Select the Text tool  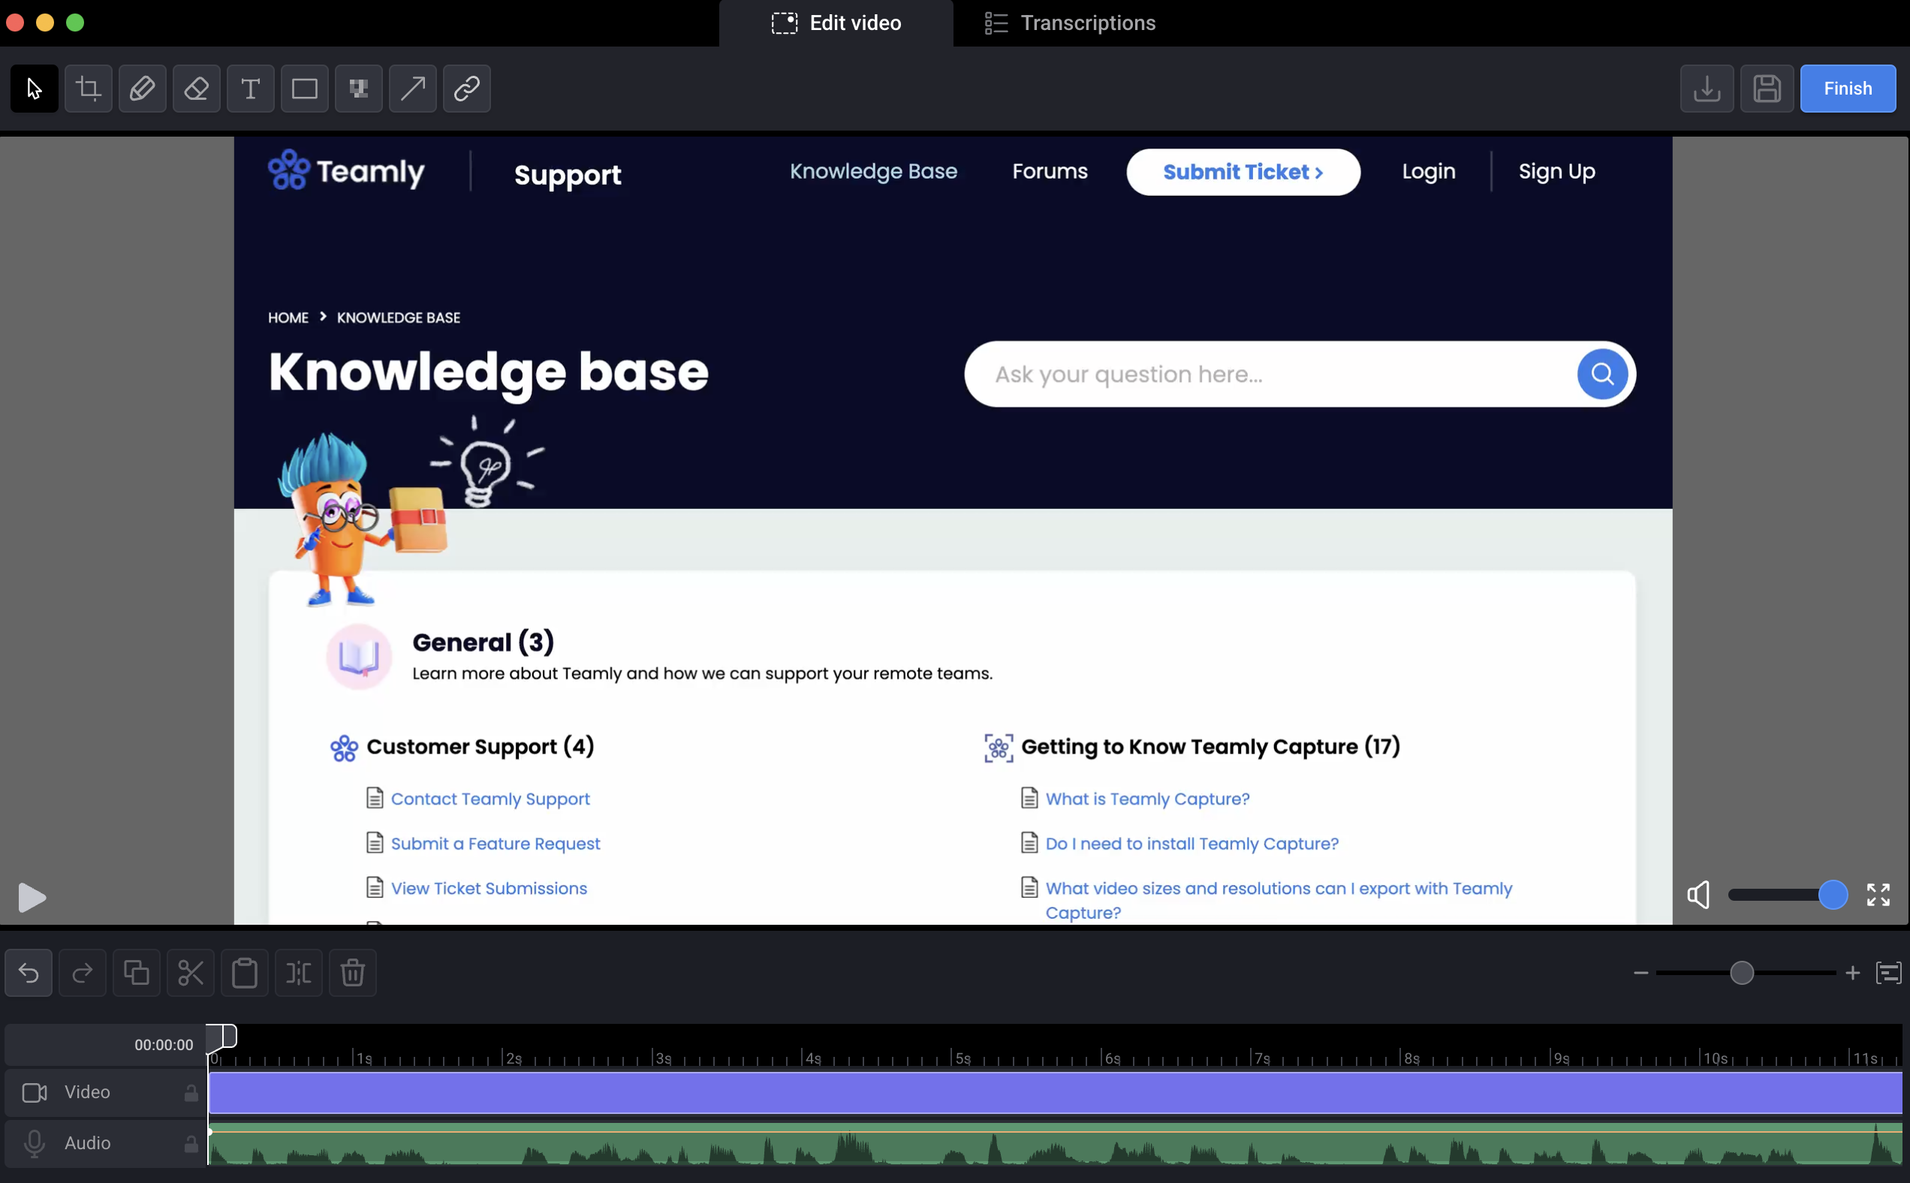pyautogui.click(x=251, y=89)
